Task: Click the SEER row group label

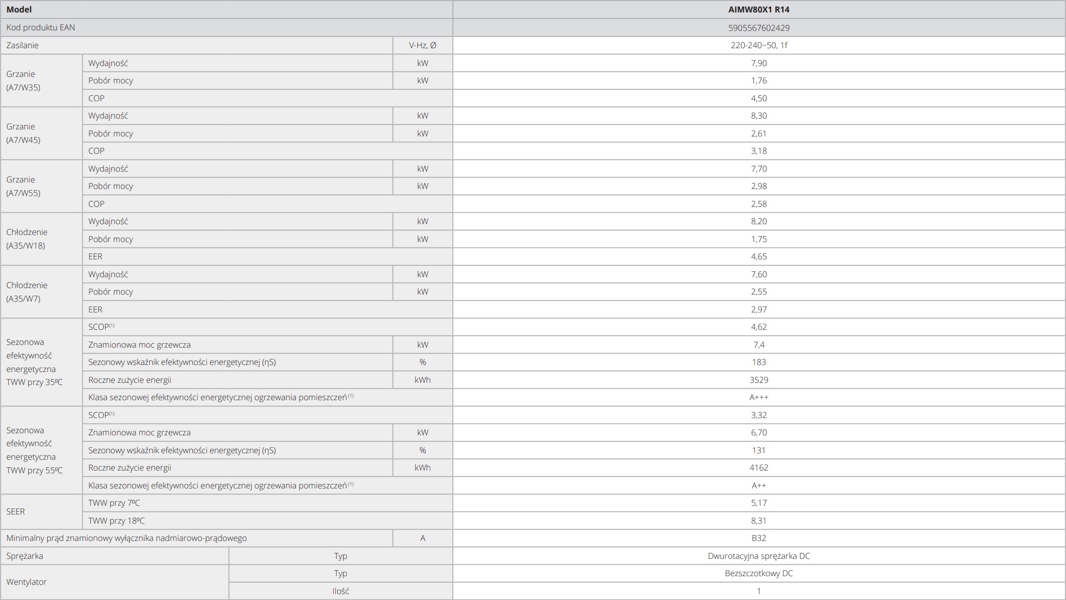Action: point(16,512)
